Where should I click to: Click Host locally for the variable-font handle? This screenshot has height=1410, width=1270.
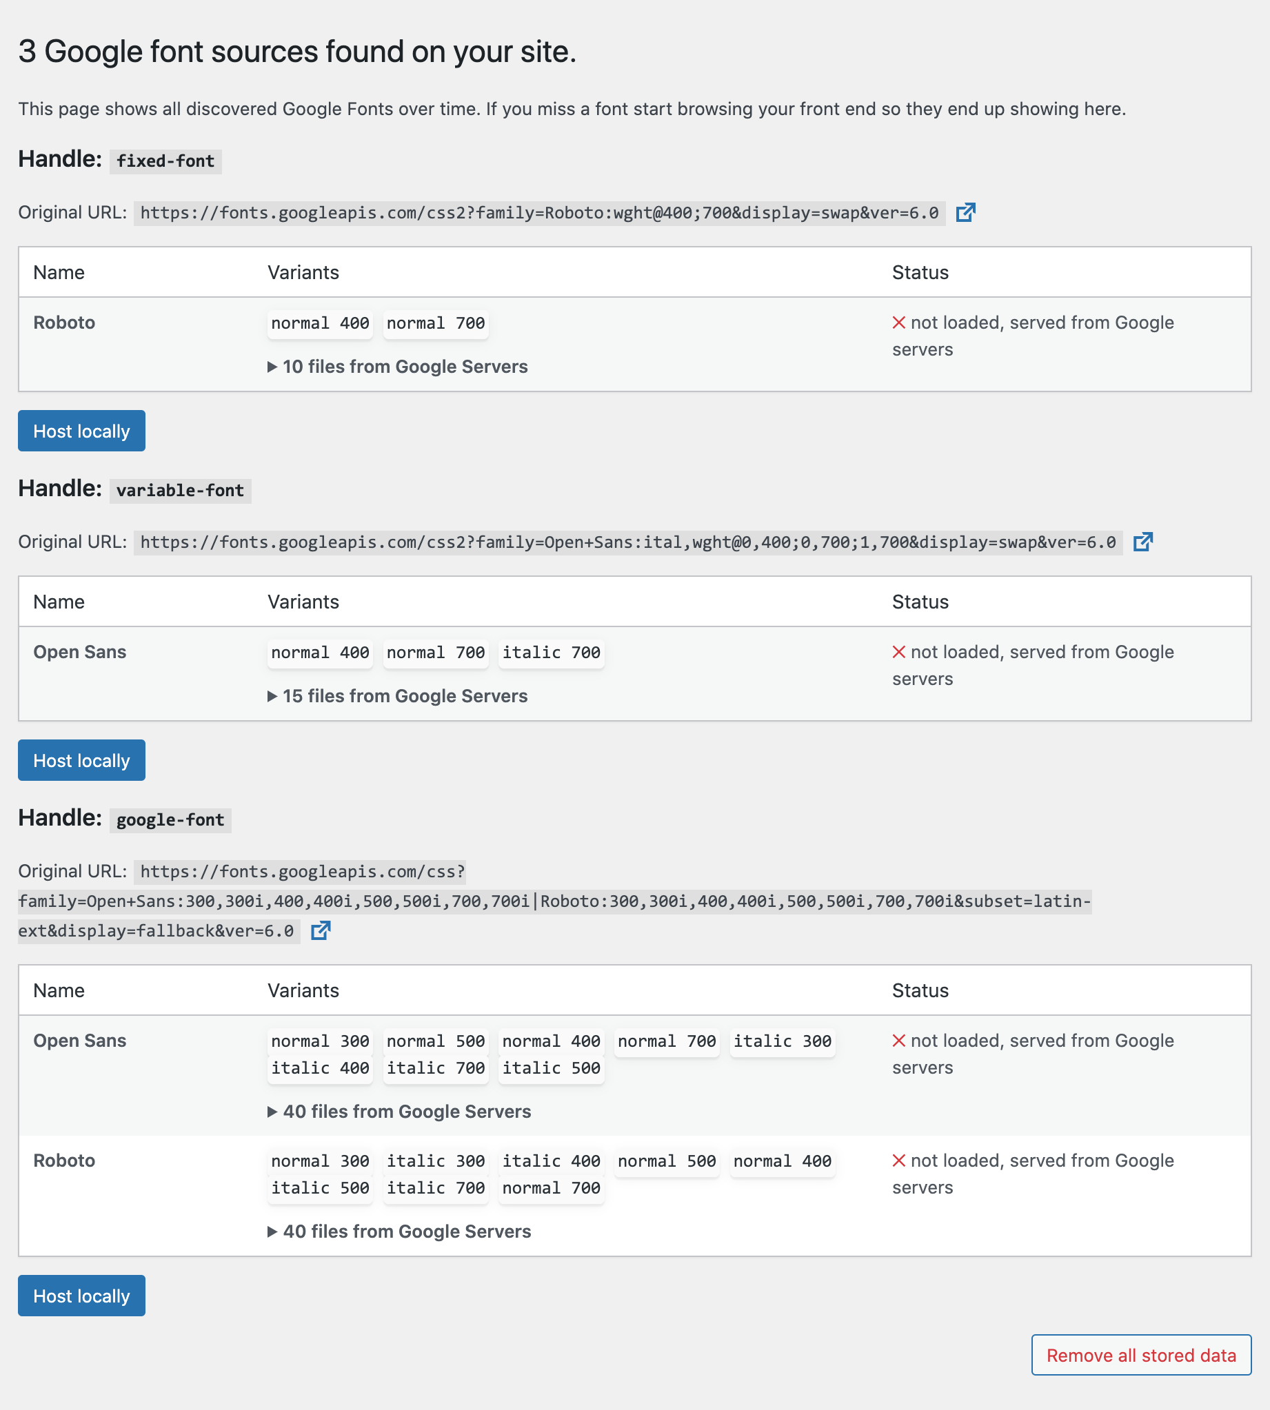click(x=81, y=760)
